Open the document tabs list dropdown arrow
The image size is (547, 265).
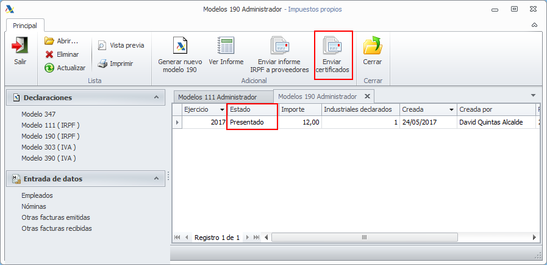[x=533, y=95]
